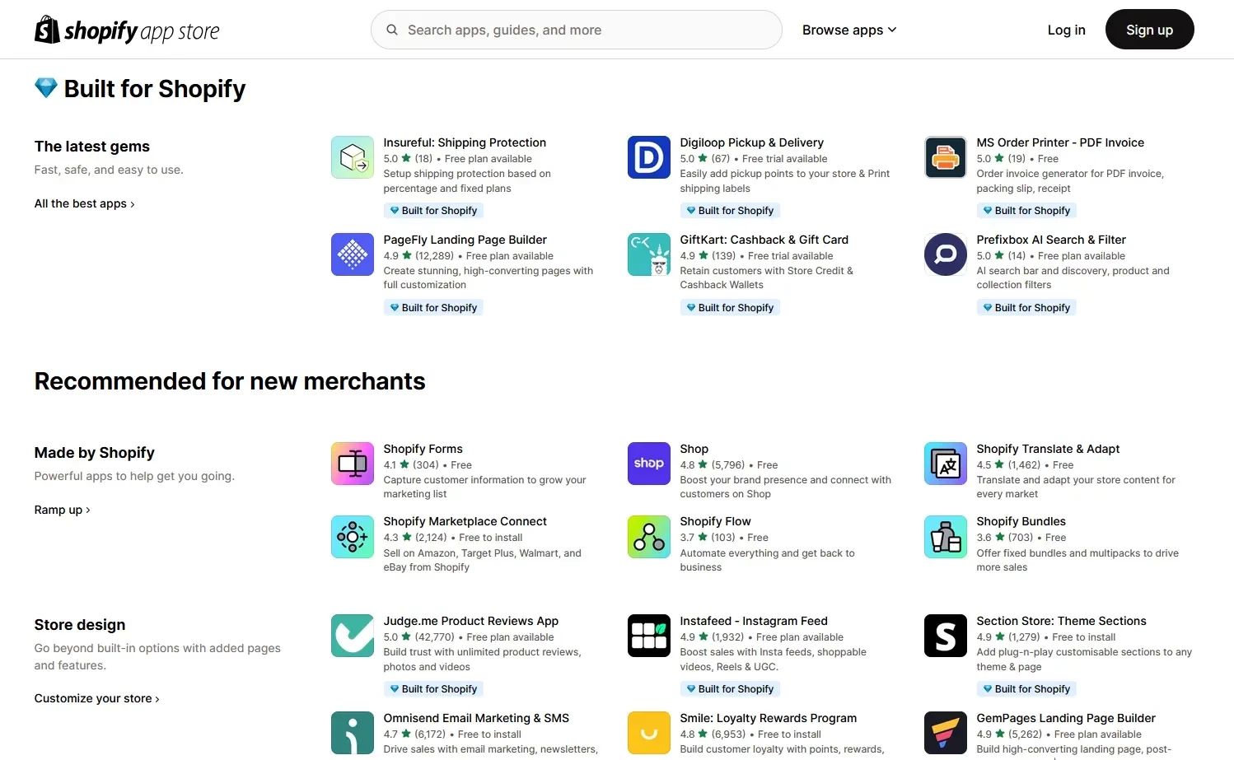1234x760 pixels.
Task: Click Built for Shopify badge under Prefixbox
Action: pos(1026,308)
